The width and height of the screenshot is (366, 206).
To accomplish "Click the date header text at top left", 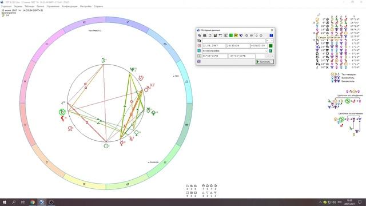I will pos(22,10).
